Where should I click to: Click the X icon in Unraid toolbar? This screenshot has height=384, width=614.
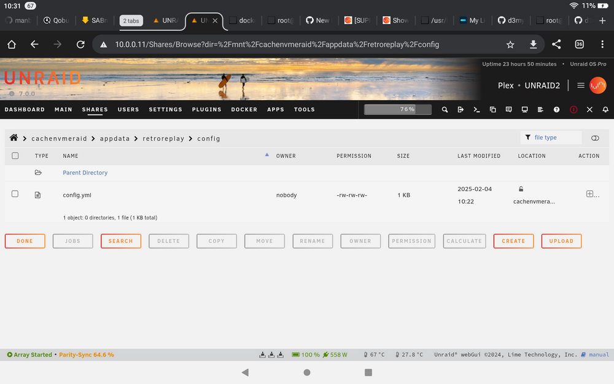[x=589, y=110]
